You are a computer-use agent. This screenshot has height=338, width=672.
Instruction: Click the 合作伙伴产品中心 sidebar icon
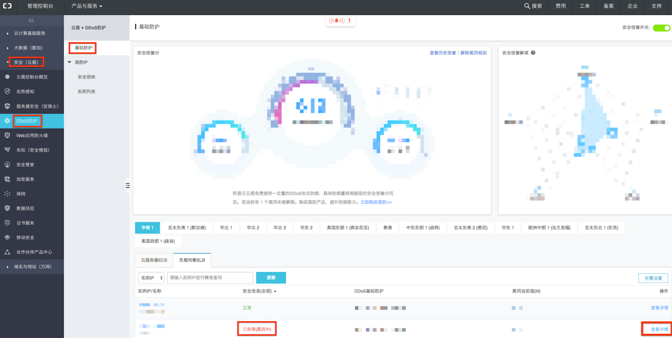point(7,252)
